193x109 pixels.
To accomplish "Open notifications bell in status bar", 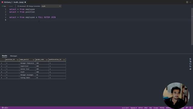I will 190,108.
